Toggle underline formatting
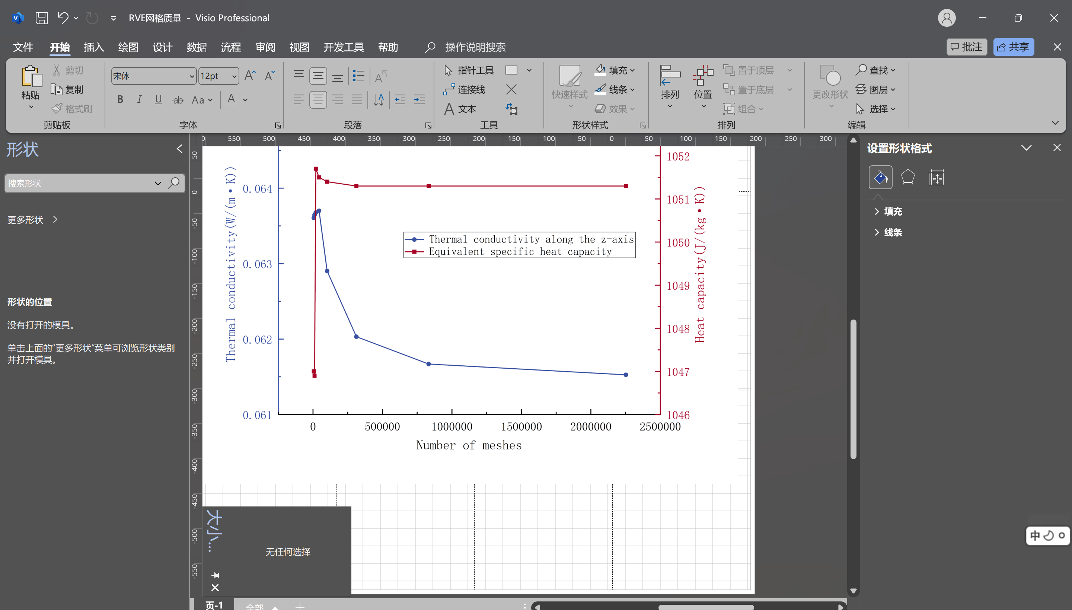Viewport: 1072px width, 610px height. click(158, 99)
